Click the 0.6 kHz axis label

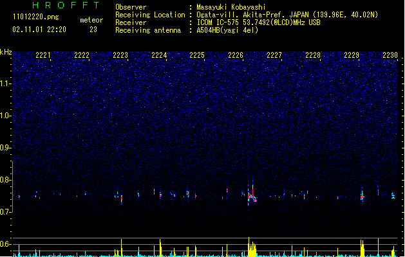click(6, 244)
